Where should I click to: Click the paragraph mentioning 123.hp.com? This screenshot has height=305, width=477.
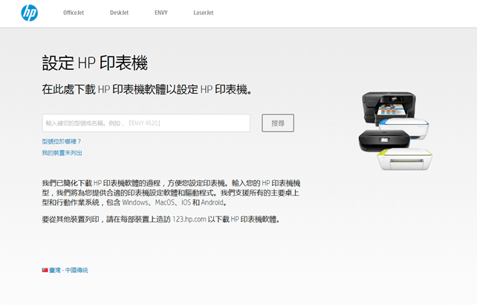coord(160,219)
